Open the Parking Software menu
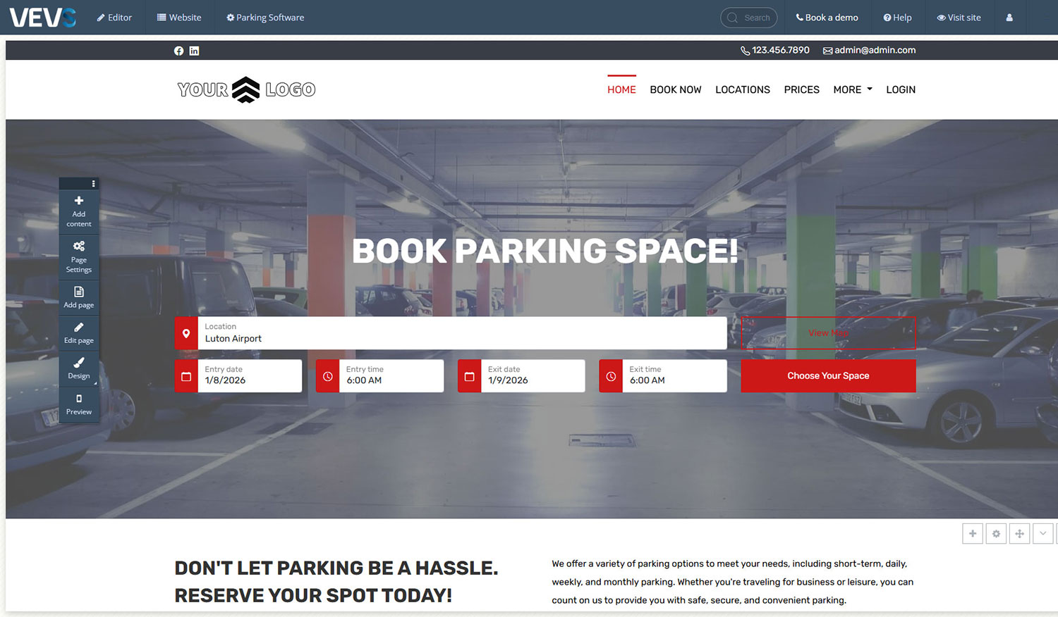Viewport: 1058px width, 617px height. (265, 18)
